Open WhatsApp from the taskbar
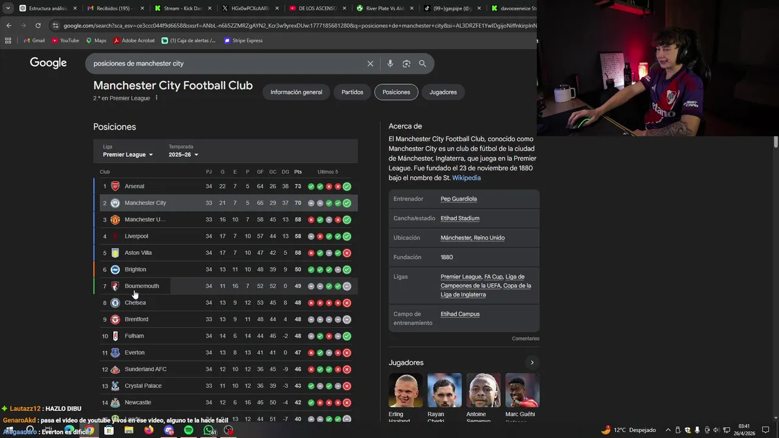Screen dimensions: 779x438 209,430
